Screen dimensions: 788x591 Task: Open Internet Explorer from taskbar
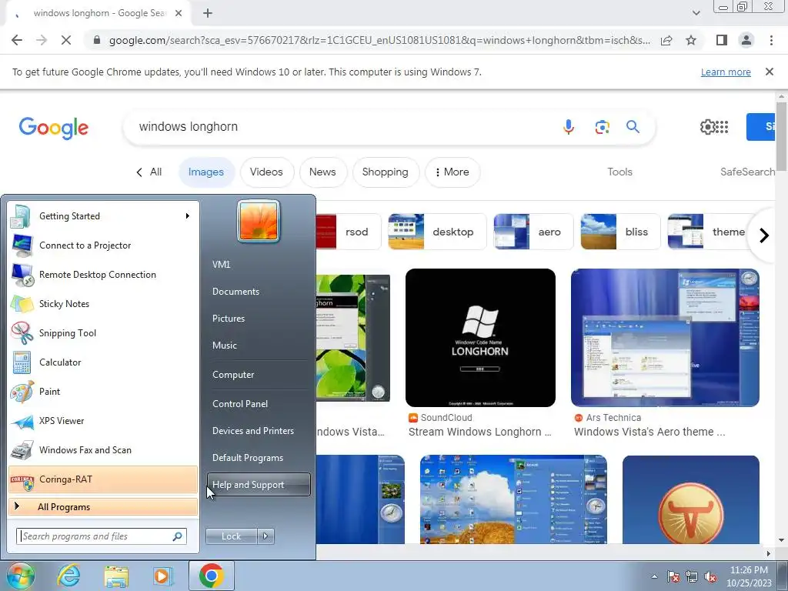tap(68, 576)
